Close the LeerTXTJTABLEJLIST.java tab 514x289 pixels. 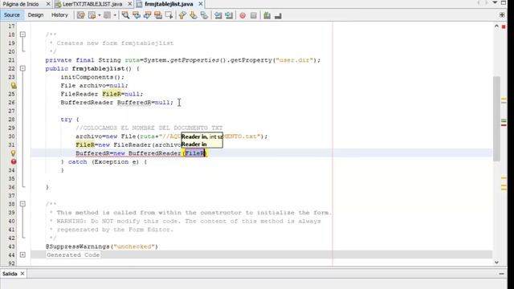tap(130, 4)
